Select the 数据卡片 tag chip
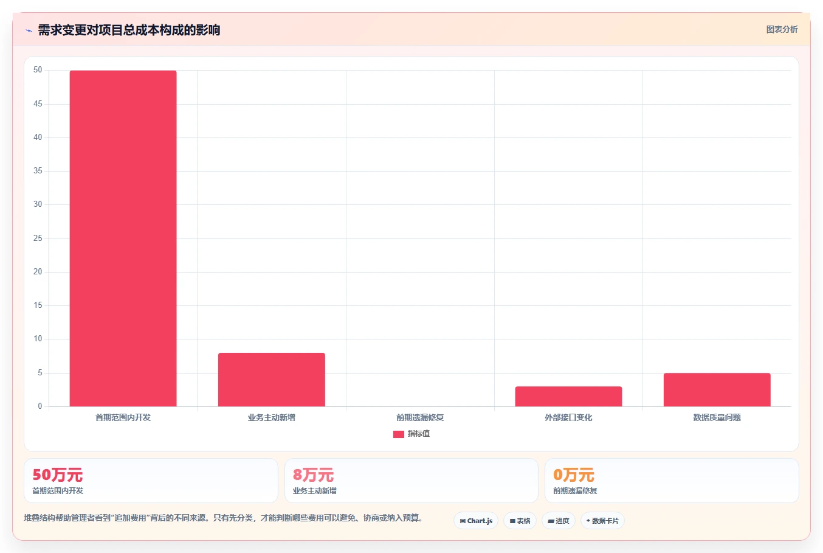Screen dimensions: 823x553 (602, 521)
